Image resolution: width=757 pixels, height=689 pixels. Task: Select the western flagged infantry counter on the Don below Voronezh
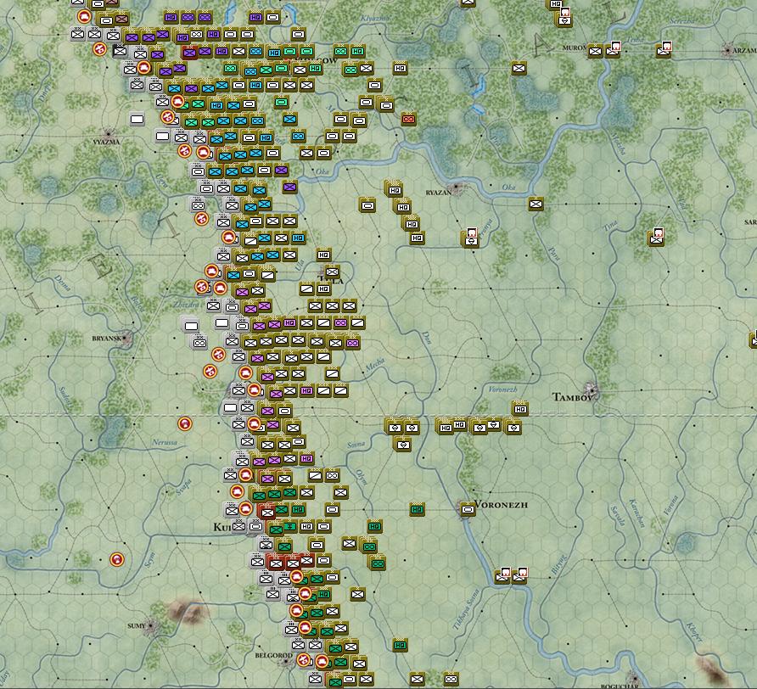pyautogui.click(x=502, y=575)
